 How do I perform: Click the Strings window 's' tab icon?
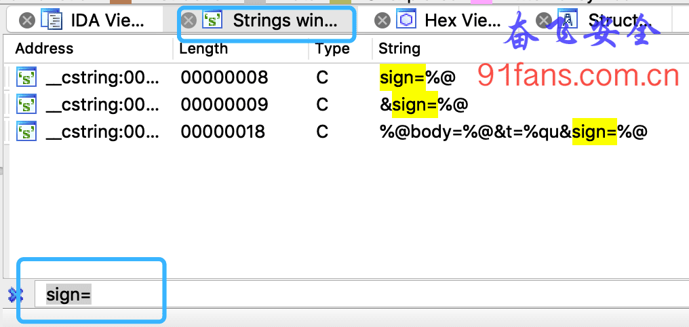213,20
